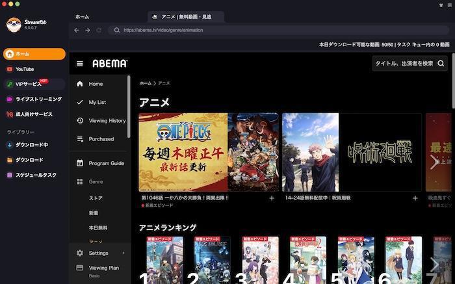Open the rank 3 anime poster
The width and height of the screenshot is (455, 284).
pos(260,260)
